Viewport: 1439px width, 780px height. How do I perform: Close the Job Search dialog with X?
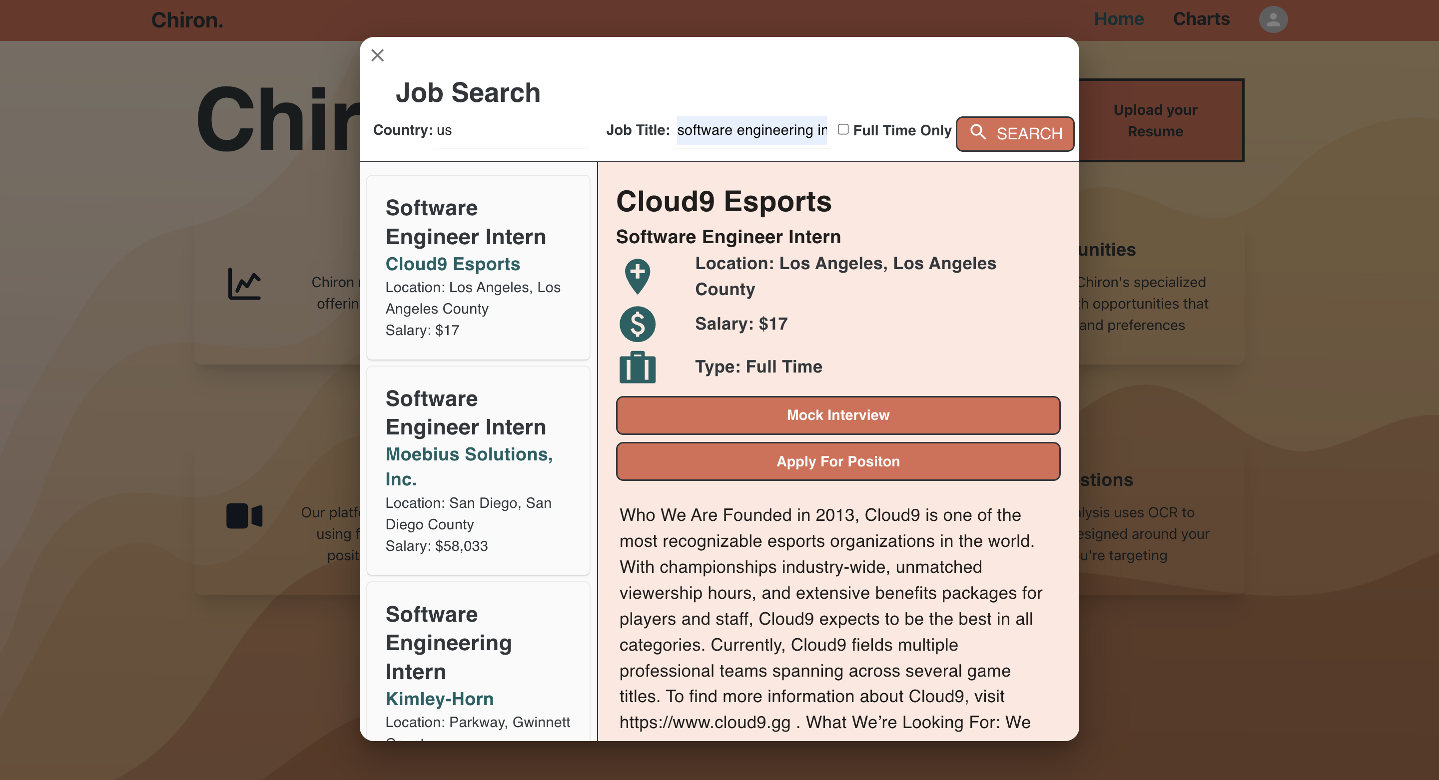pos(378,55)
